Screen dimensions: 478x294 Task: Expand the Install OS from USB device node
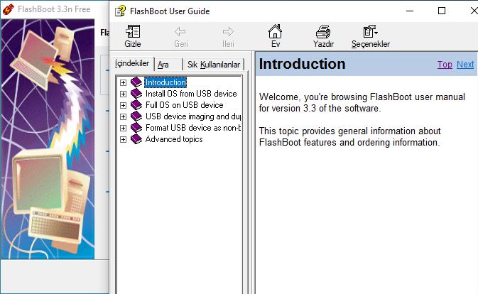tap(123, 94)
